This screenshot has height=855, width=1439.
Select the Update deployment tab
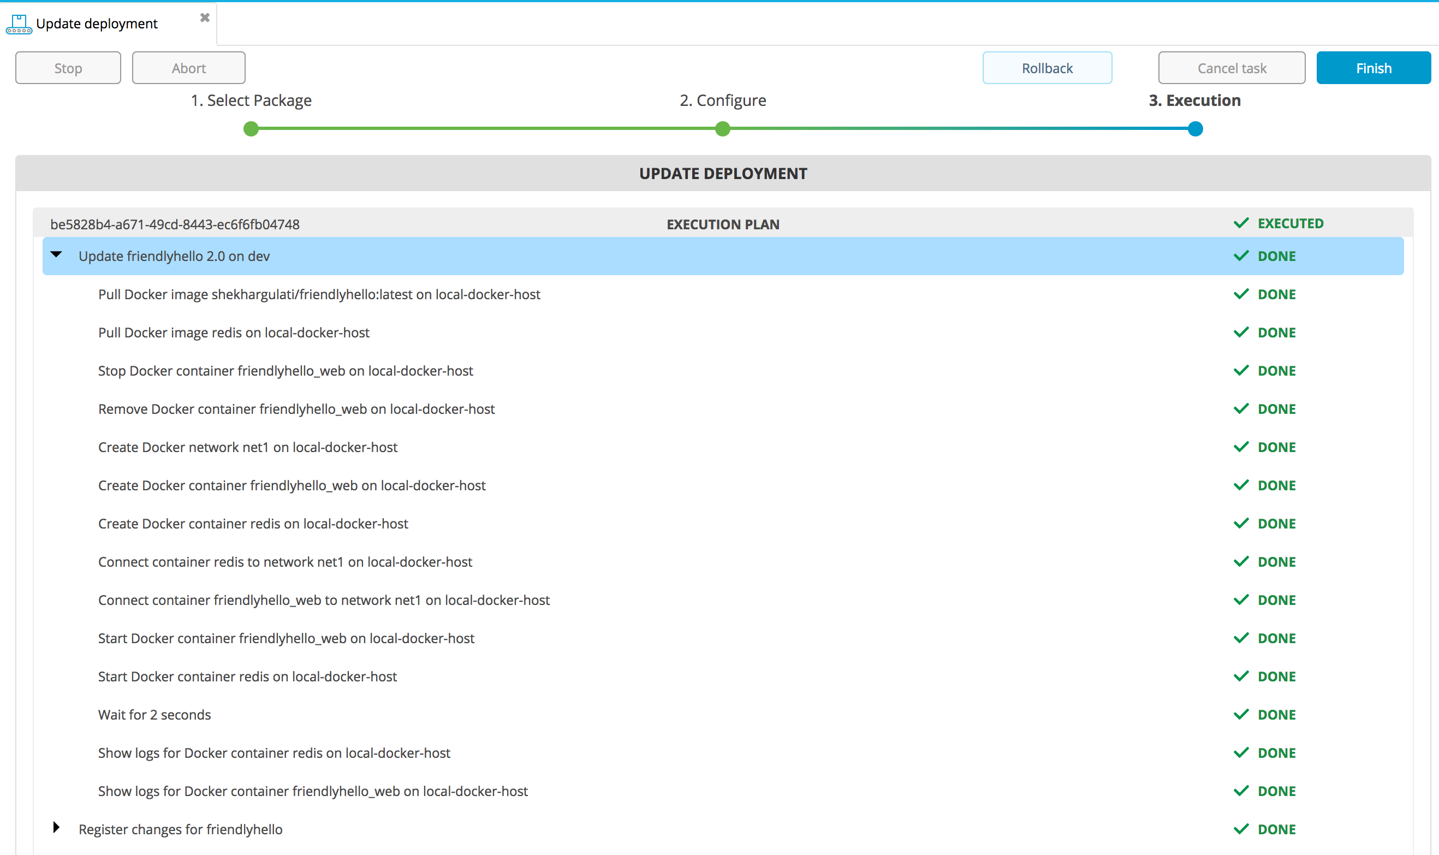coord(97,23)
